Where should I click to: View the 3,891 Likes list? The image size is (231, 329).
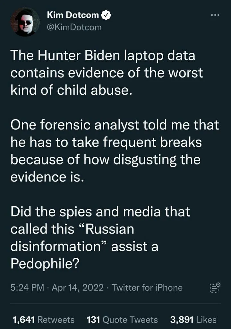(x=193, y=320)
